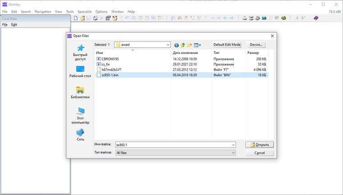
Task: Expand the Имя файла name dropdown arrow
Action: click(233, 145)
